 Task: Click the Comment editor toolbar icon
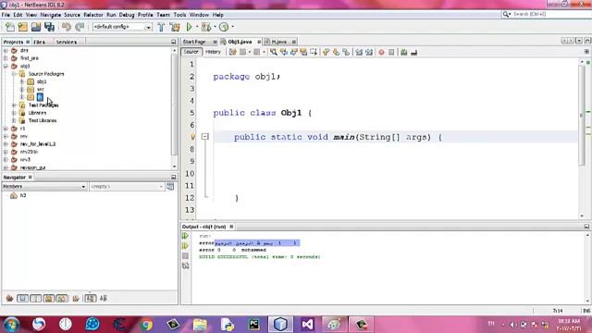[404, 52]
